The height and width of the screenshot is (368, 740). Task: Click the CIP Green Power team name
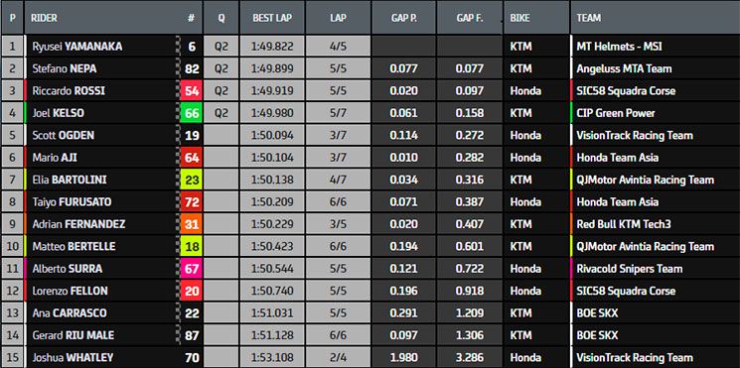coord(616,113)
